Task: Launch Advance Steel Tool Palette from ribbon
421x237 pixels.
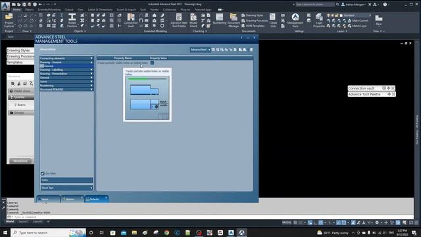Action: (x=179, y=20)
